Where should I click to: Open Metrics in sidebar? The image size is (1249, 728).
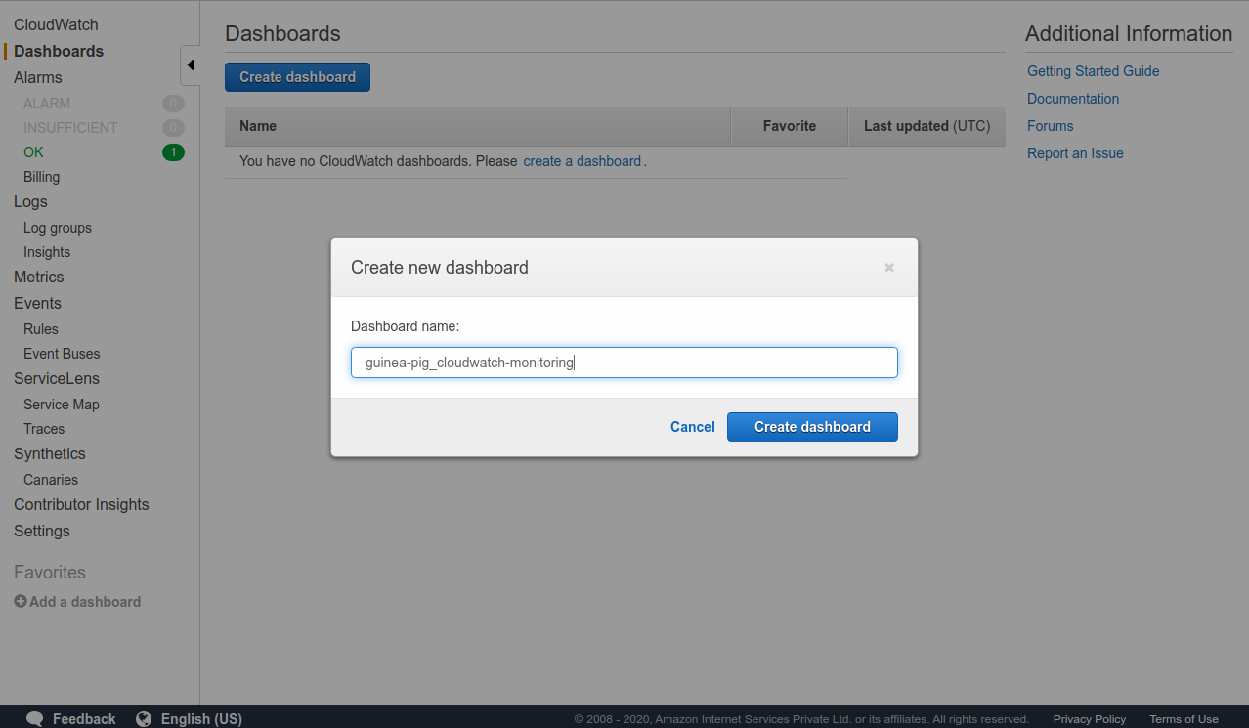[39, 278]
